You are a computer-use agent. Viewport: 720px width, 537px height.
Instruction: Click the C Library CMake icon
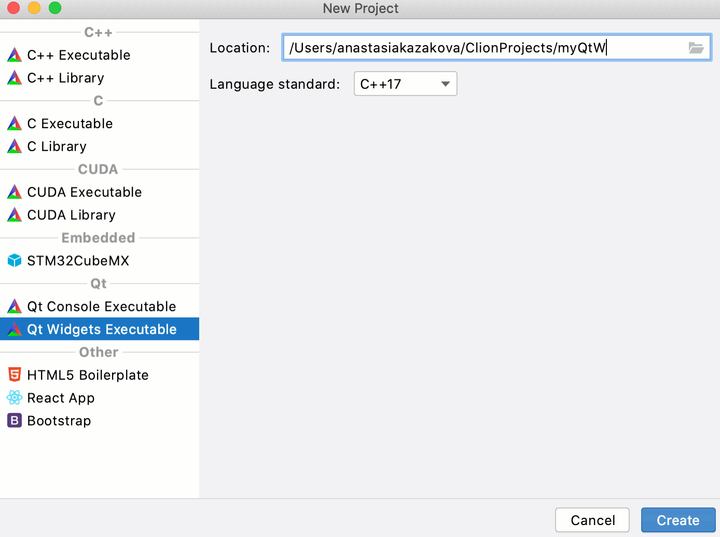coord(15,146)
